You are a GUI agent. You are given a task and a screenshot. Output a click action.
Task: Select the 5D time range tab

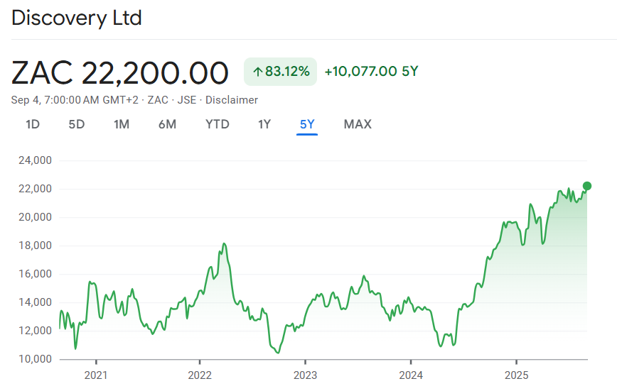pos(77,125)
